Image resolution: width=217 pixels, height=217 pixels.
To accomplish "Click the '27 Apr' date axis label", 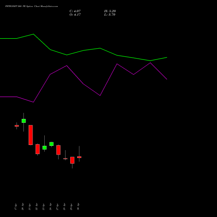I will (57, 207).
